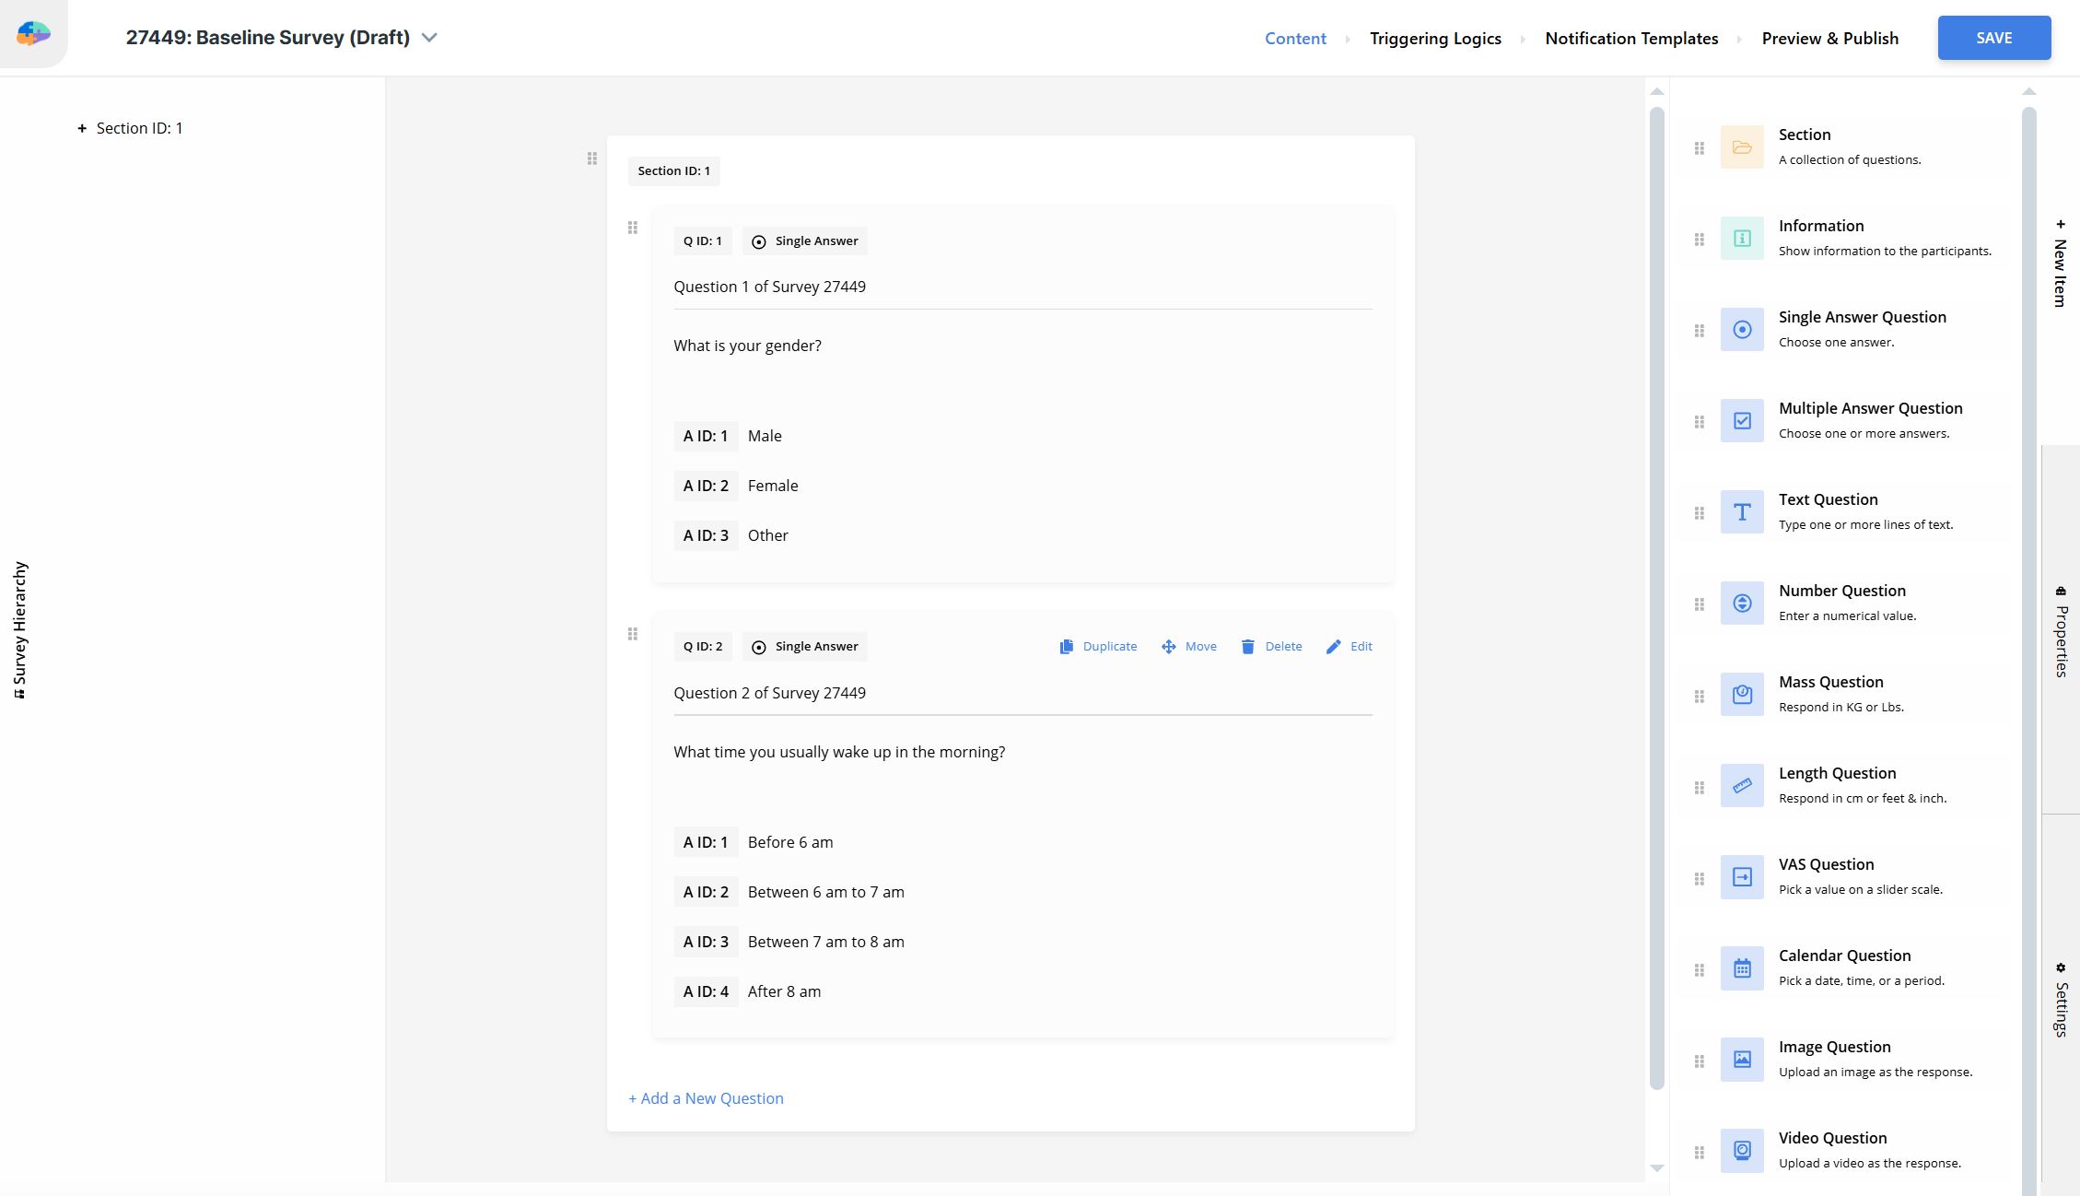Expand Section ID: 1 in hierarchy
2080x1196 pixels.
point(82,129)
